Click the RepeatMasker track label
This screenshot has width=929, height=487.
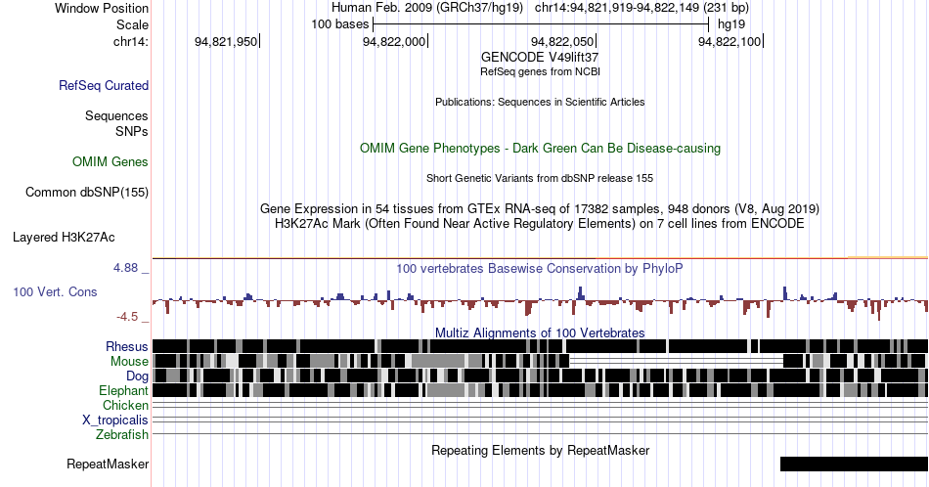[108, 464]
